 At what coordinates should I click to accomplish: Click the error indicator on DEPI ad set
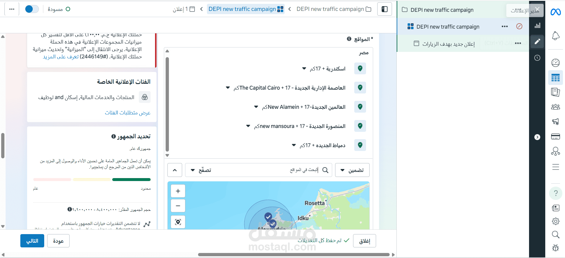(x=519, y=26)
